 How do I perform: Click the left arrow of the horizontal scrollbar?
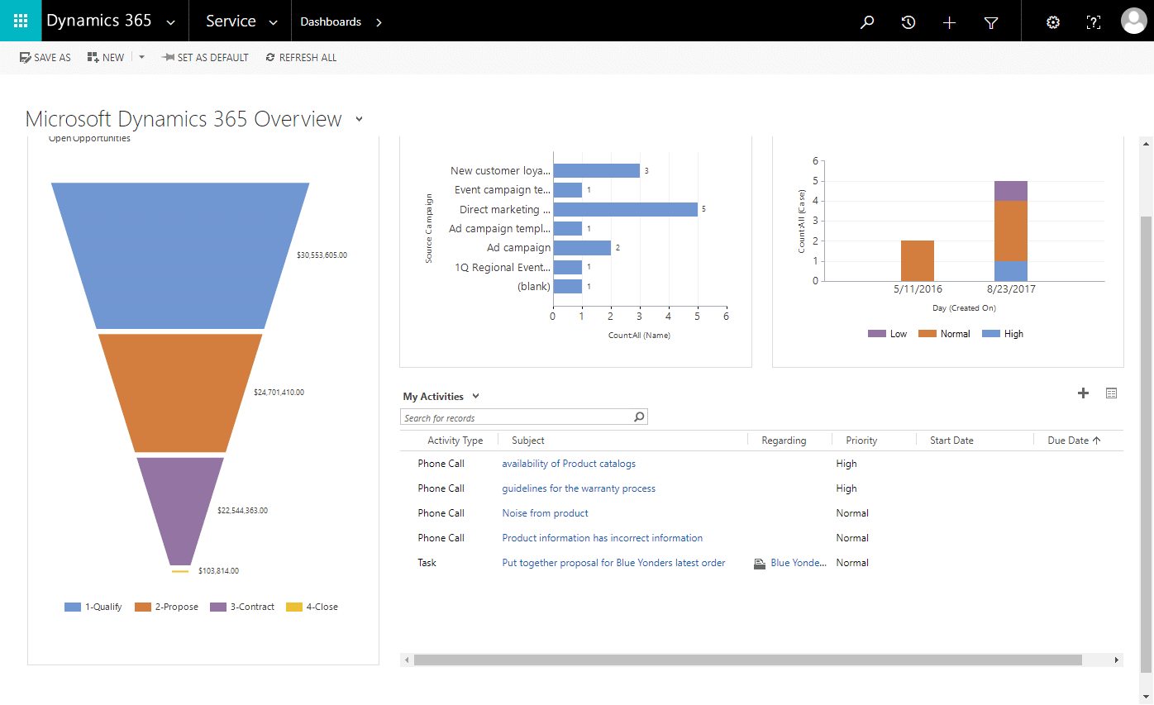[406, 660]
